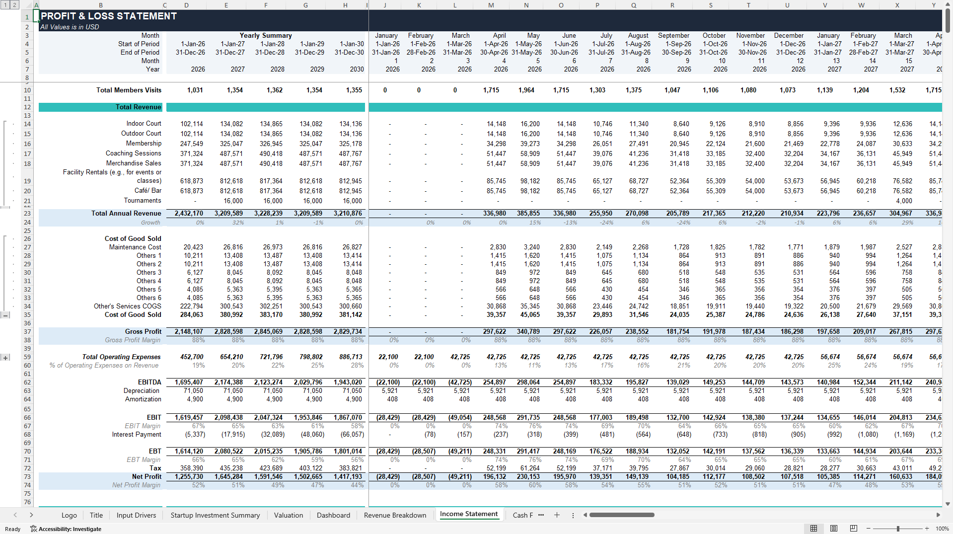Click the Depreciation row label

click(x=142, y=391)
